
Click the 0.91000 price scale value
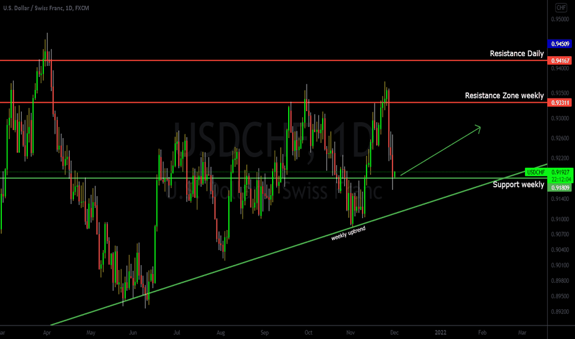coord(560,219)
